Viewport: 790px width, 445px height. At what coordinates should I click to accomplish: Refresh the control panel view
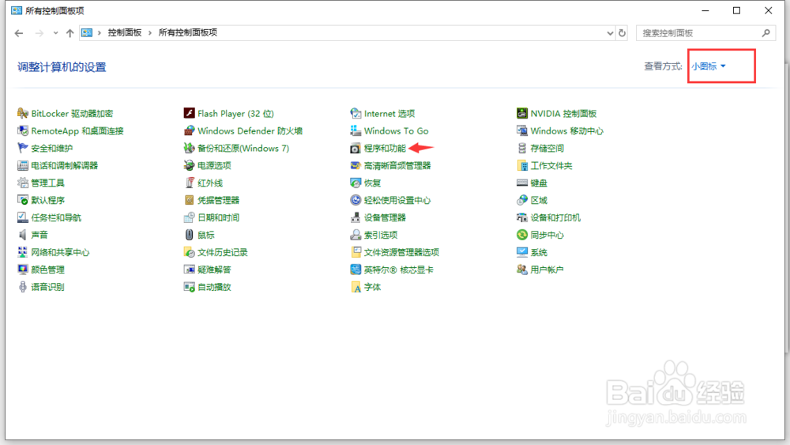click(623, 33)
